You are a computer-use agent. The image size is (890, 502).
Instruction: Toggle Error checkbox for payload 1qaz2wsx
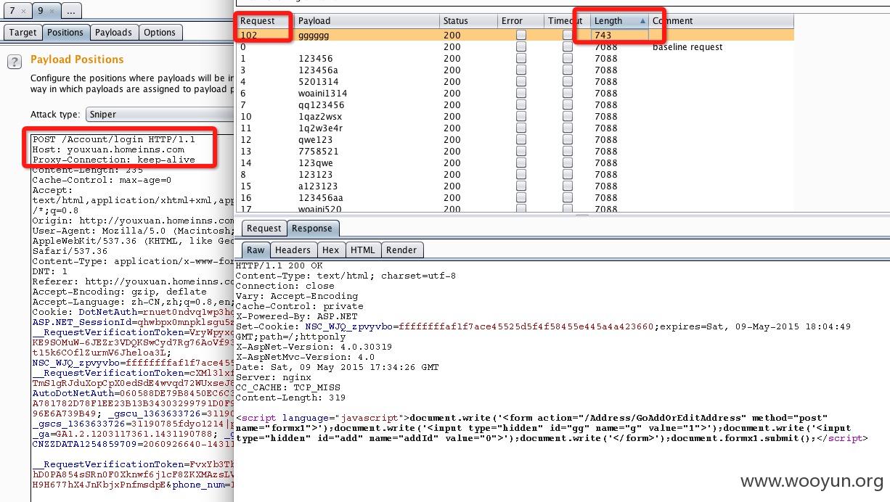[x=521, y=116]
